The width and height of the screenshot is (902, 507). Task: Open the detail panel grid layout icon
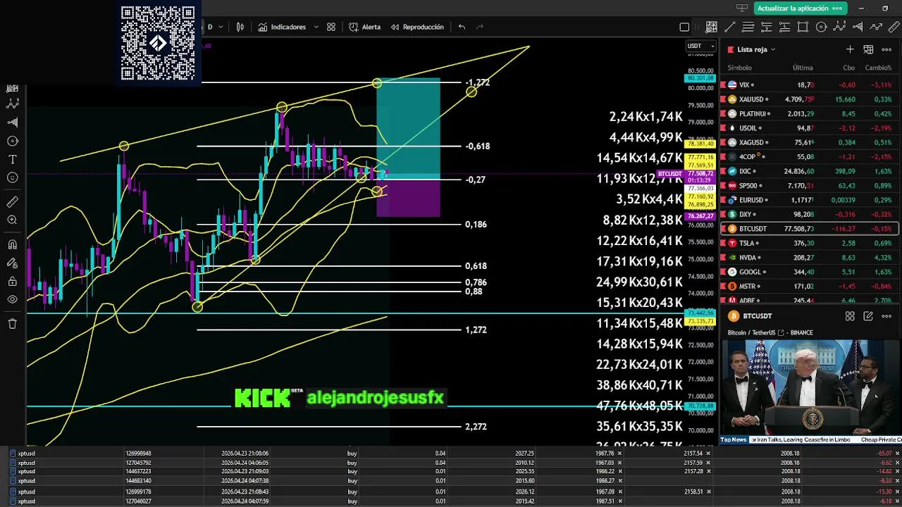pyautogui.click(x=850, y=316)
